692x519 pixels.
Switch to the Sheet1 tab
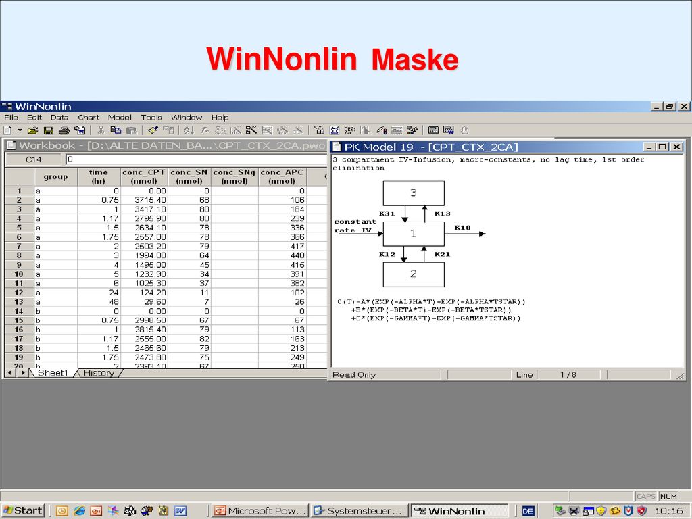pyautogui.click(x=53, y=373)
